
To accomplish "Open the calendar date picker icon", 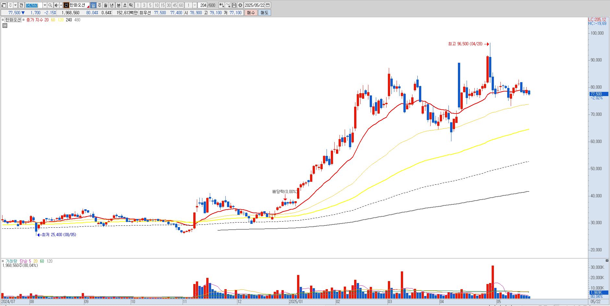I will pyautogui.click(x=268, y=5).
